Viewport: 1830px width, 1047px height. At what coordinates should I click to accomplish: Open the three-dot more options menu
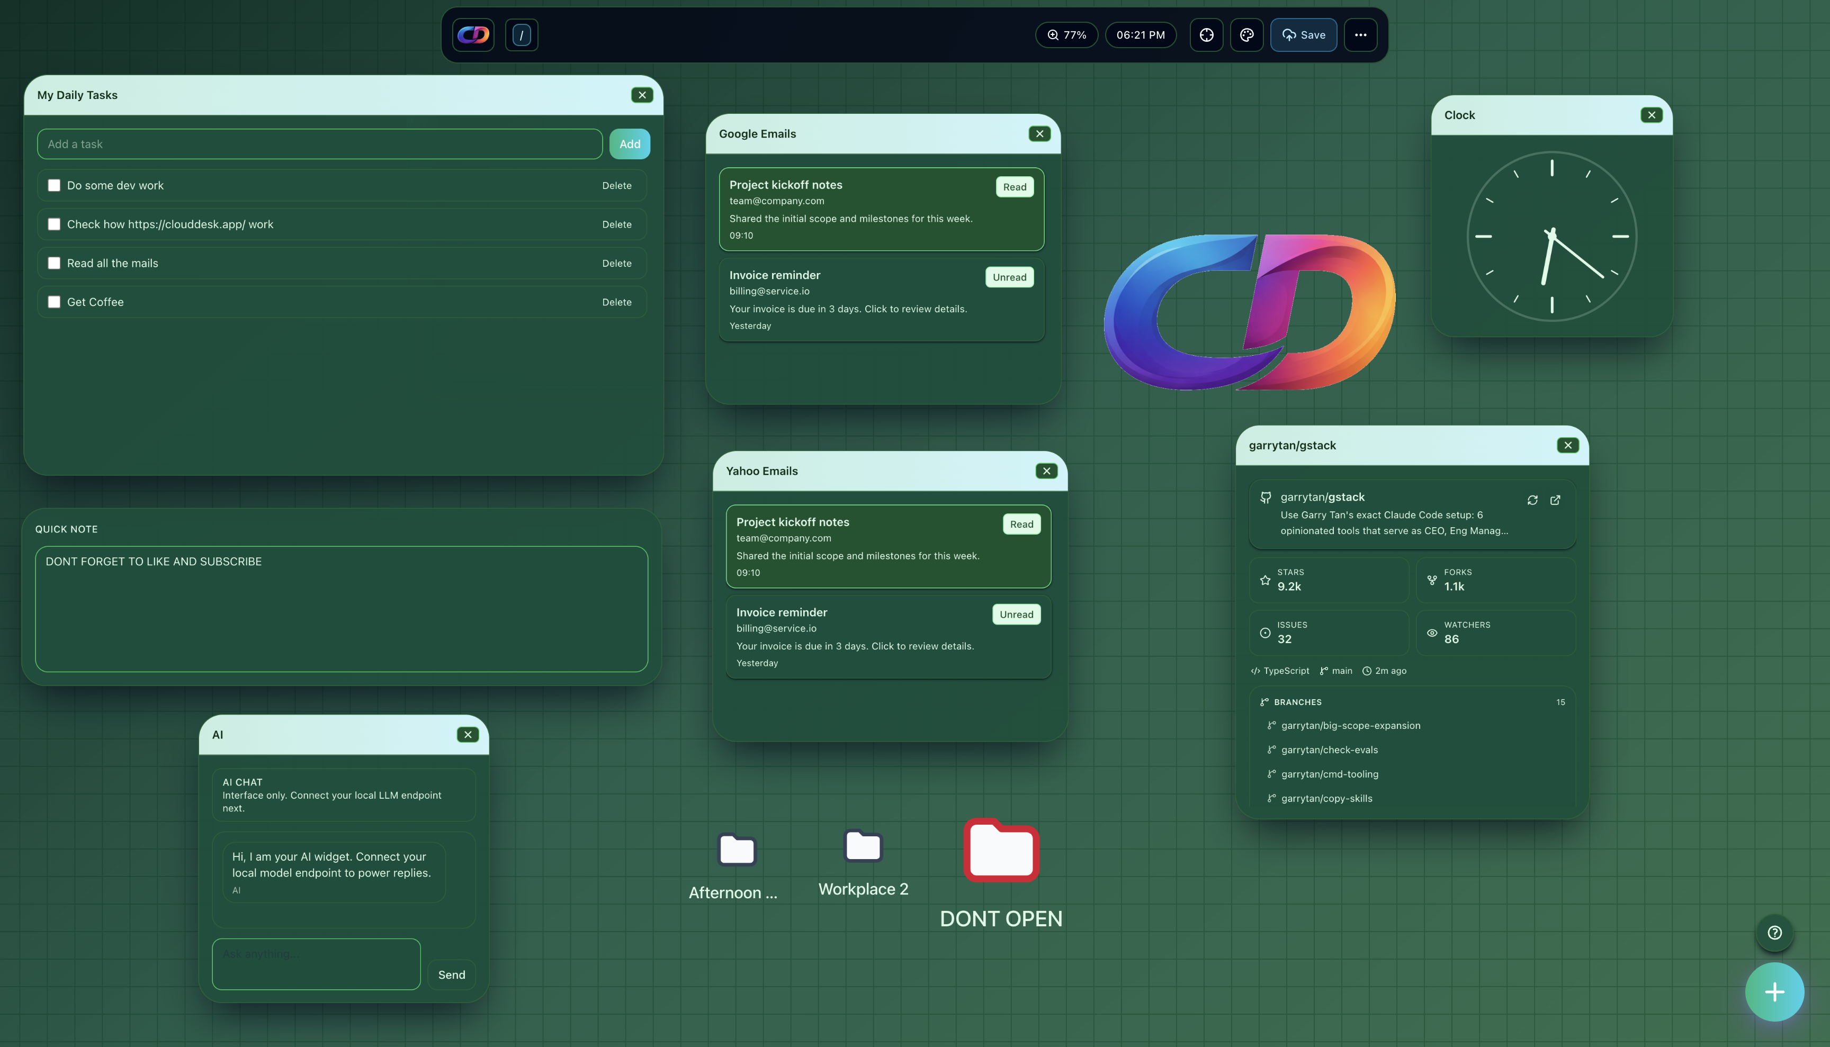tap(1361, 34)
